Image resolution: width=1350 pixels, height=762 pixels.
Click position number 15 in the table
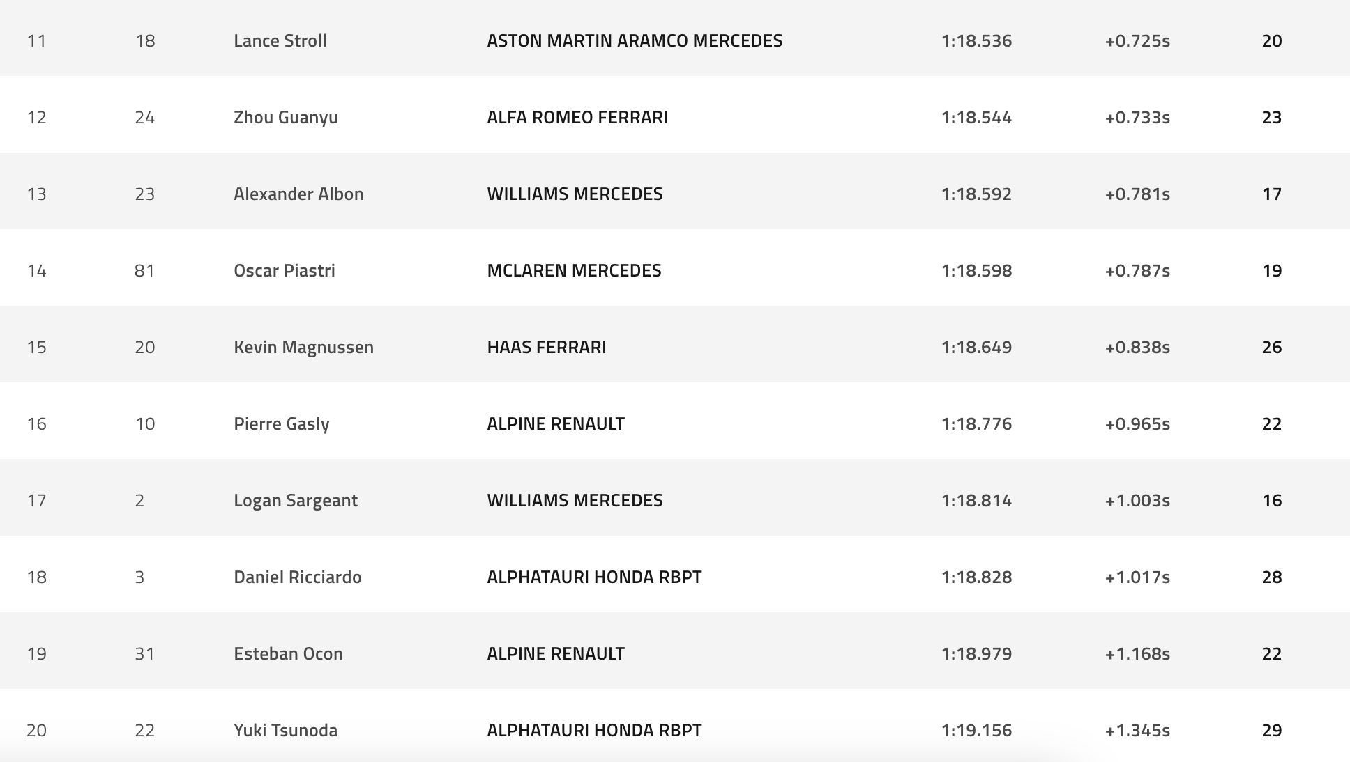point(37,347)
